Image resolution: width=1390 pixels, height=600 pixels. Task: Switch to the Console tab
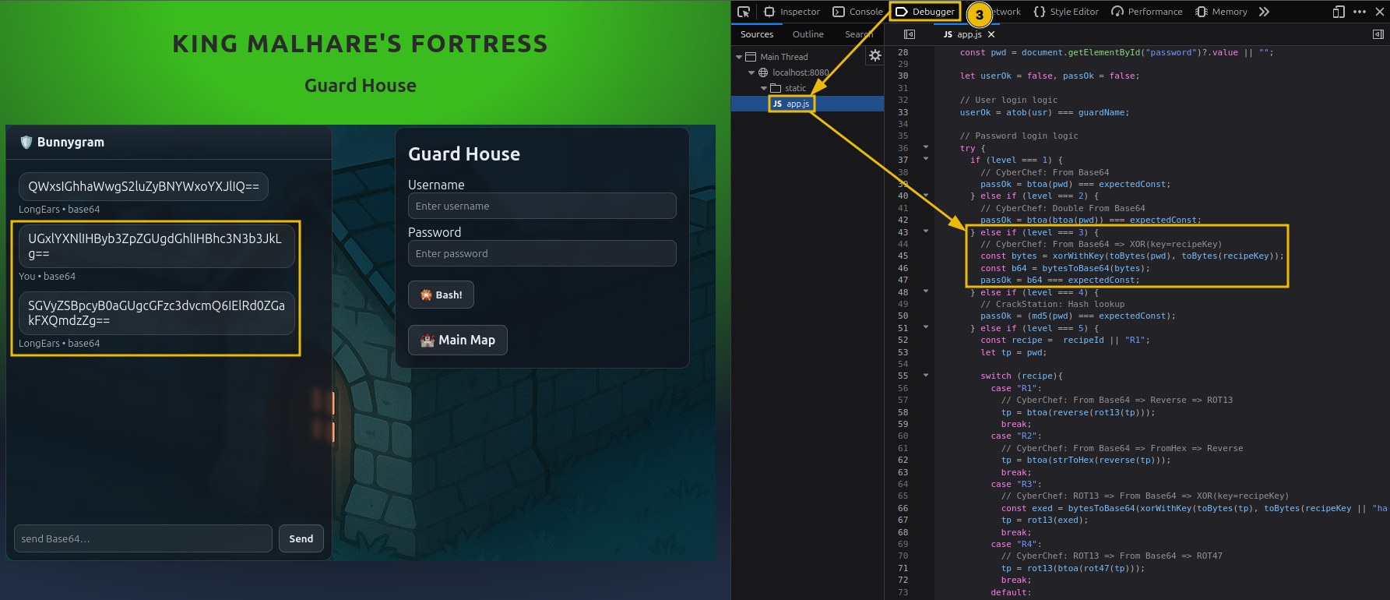tap(858, 12)
